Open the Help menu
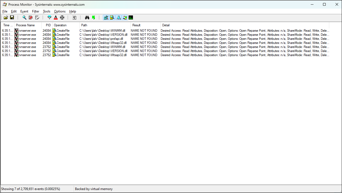 pos(73,11)
